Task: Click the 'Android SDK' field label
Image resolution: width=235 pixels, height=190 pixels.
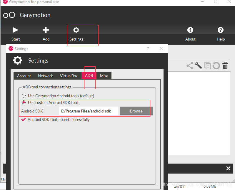Action: [x=32, y=111]
